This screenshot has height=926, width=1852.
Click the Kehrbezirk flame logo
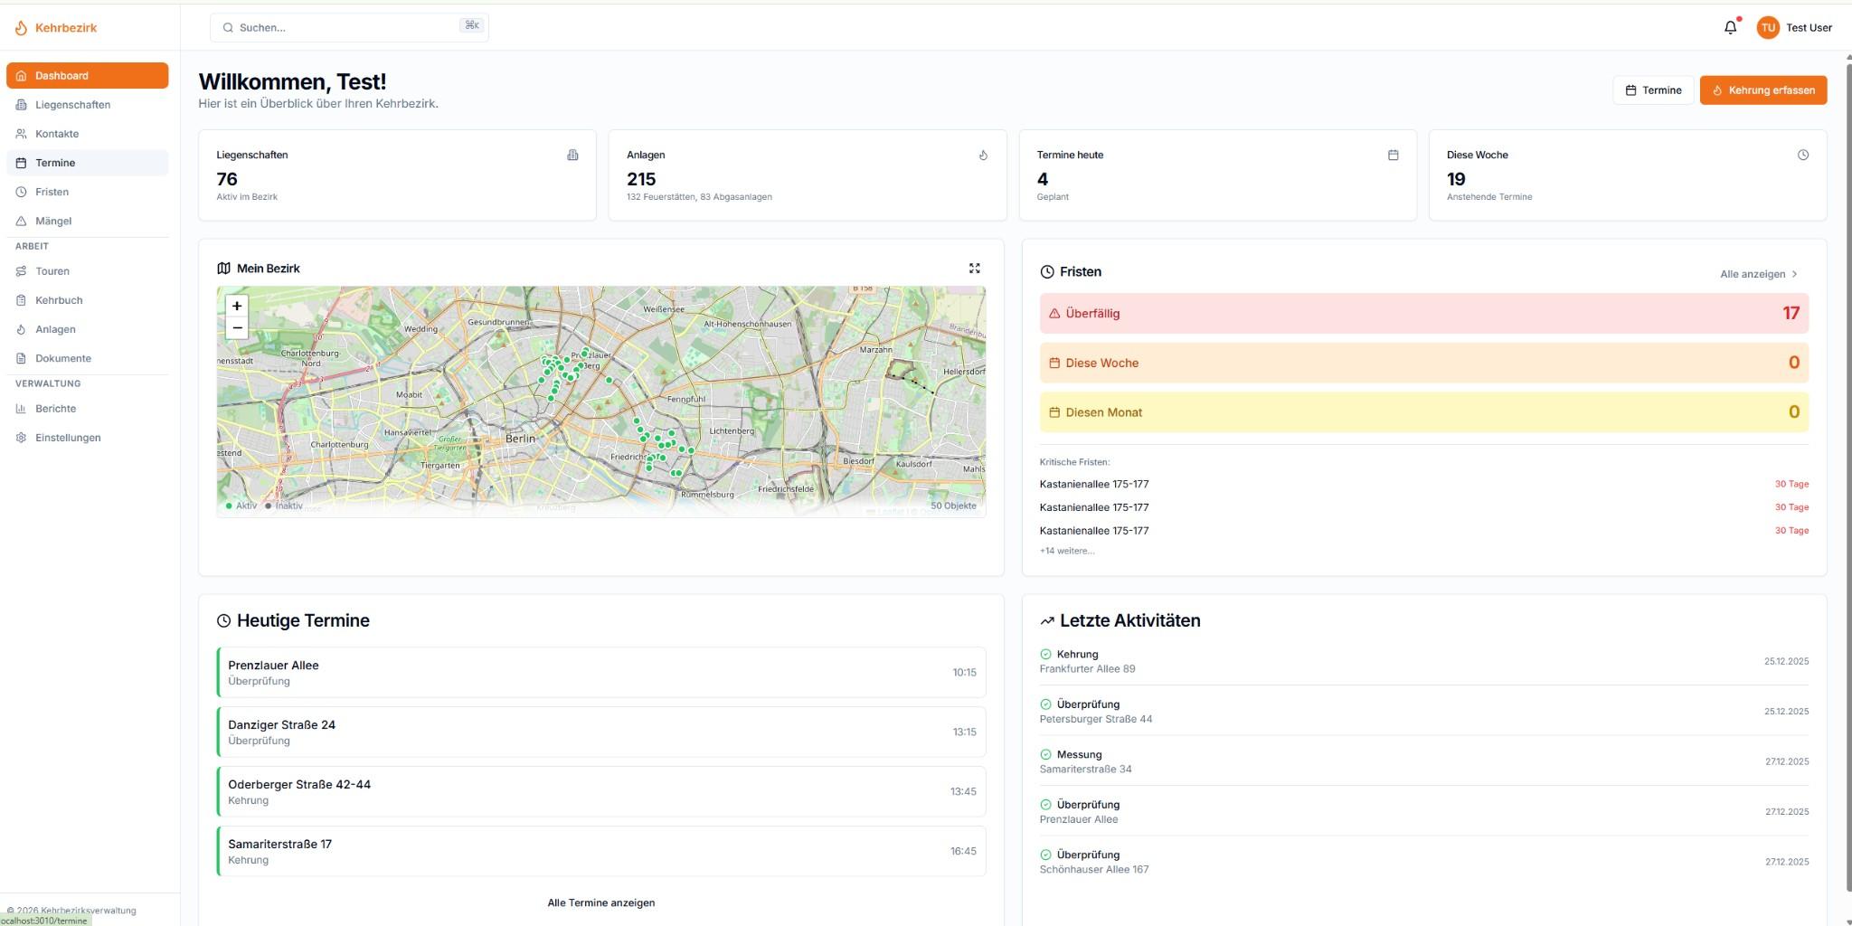click(21, 28)
